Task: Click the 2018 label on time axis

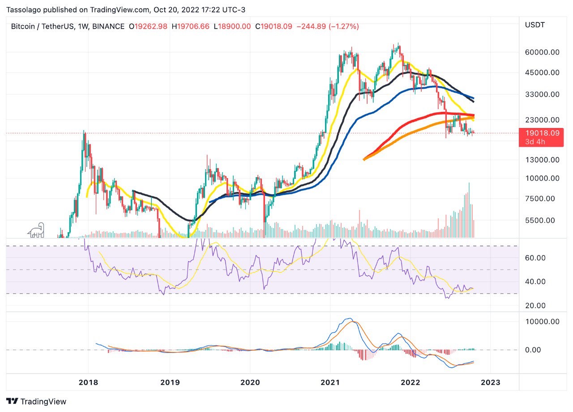Action: (88, 383)
